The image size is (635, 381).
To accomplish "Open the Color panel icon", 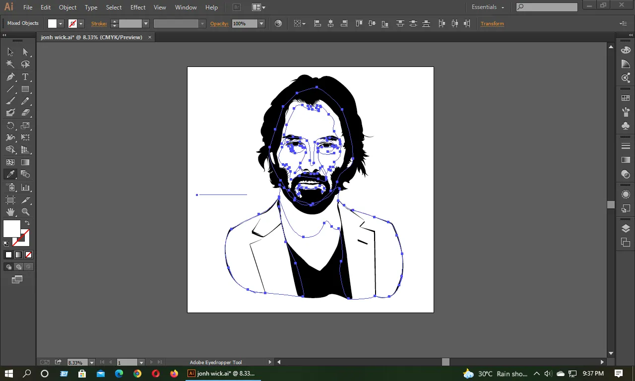I will [x=626, y=50].
